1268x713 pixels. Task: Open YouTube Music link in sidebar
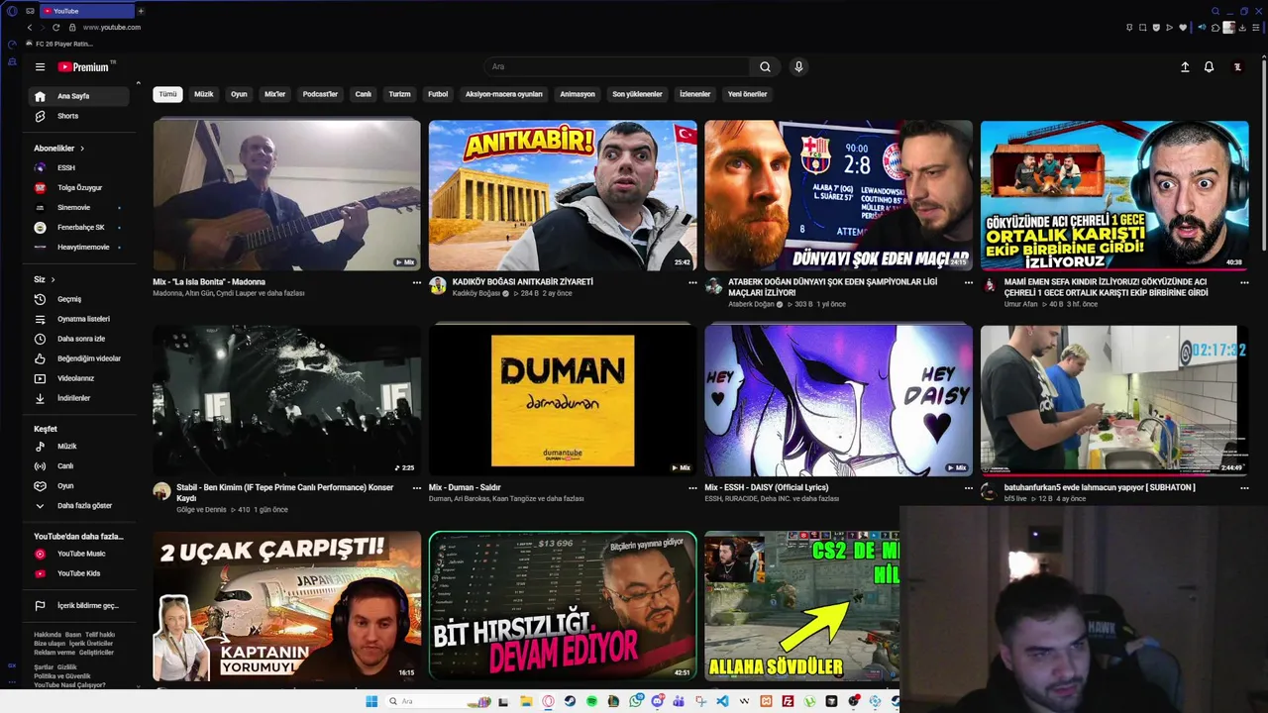coord(79,554)
